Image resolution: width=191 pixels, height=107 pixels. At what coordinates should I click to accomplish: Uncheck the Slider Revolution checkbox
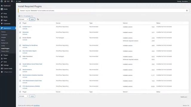pyautogui.click(x=20, y=56)
